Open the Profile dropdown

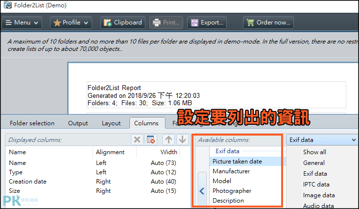(71, 23)
